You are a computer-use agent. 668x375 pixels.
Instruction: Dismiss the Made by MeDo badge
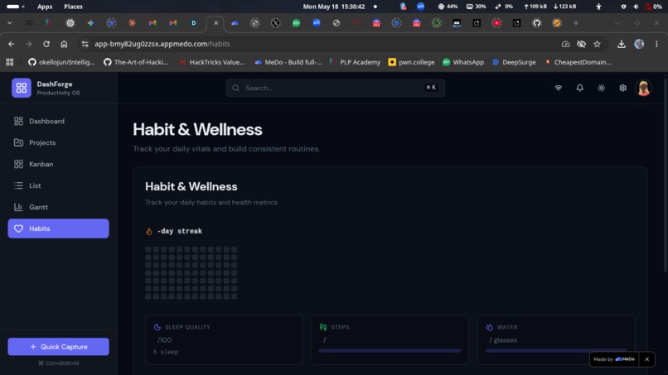(646, 359)
